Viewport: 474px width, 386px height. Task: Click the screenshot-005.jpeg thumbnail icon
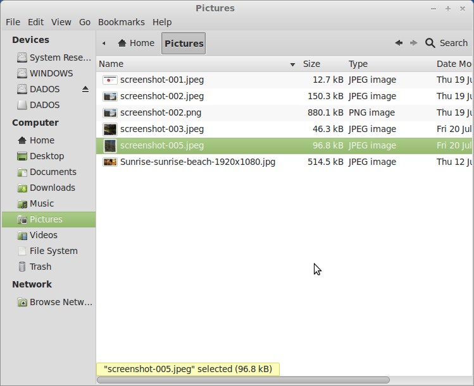pyautogui.click(x=109, y=146)
